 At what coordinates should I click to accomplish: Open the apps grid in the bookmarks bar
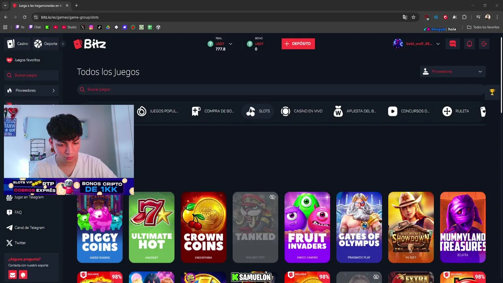[x=5, y=27]
